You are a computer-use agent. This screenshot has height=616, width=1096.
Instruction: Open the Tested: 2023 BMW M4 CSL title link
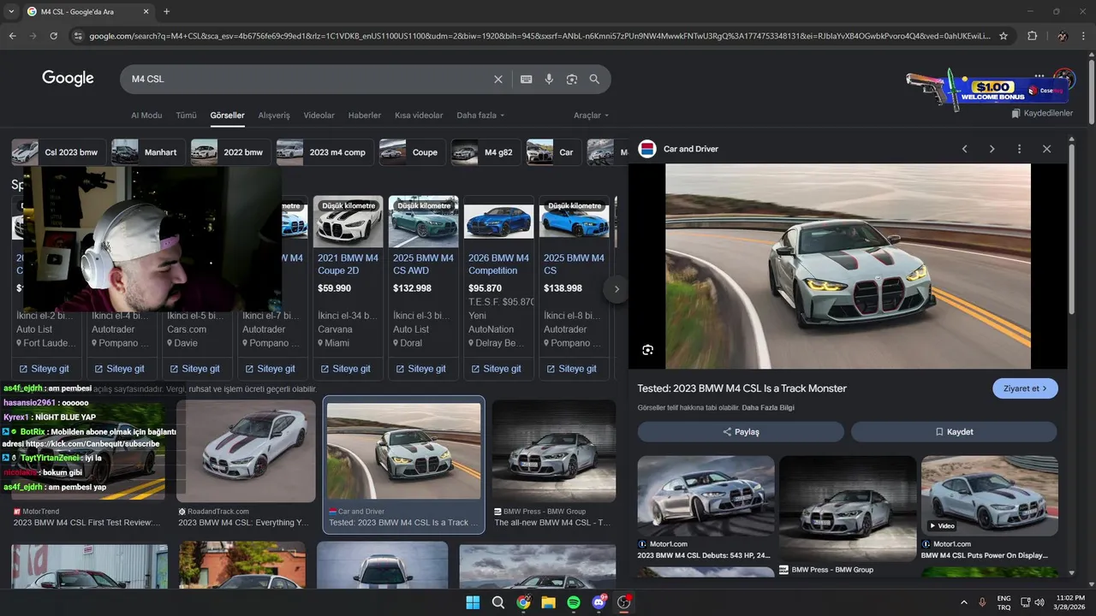click(x=742, y=388)
